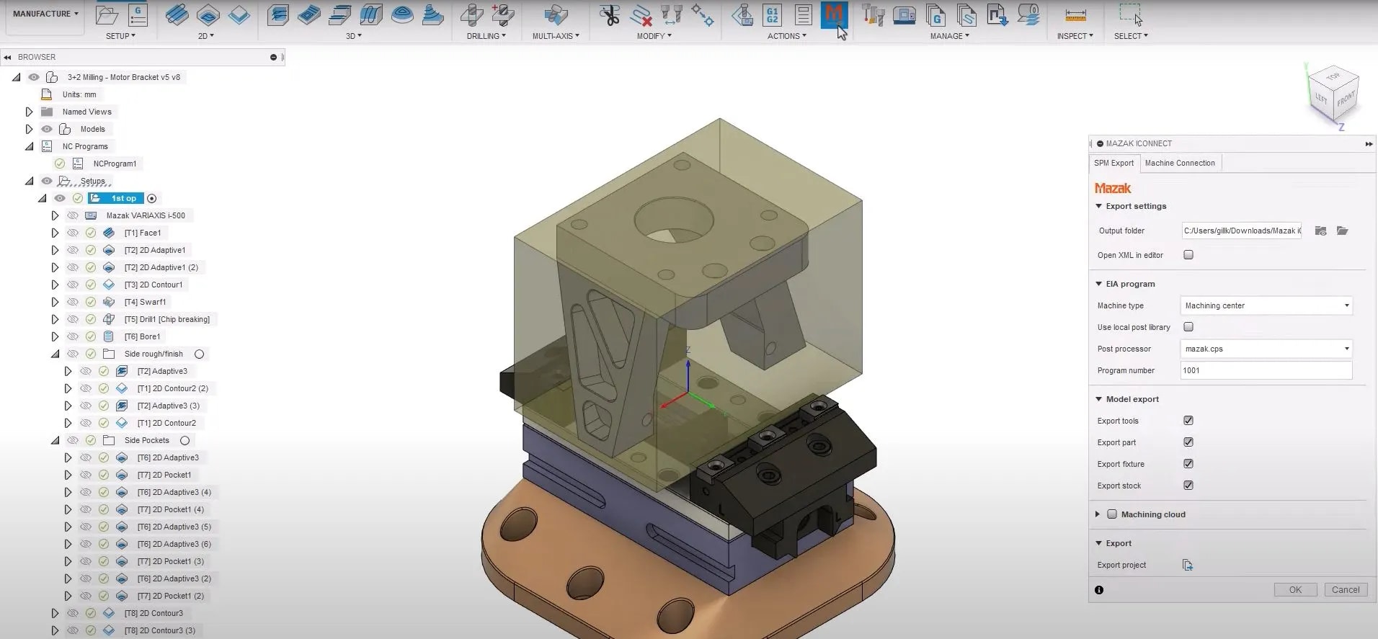Click the ViewCube FRONT face
This screenshot has width=1378, height=639.
[x=1346, y=99]
